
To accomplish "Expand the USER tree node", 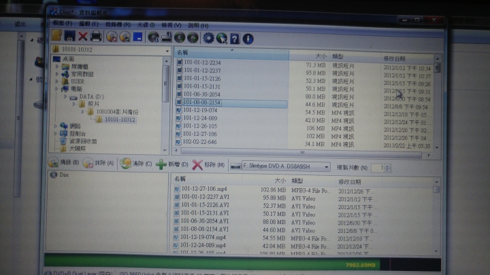I will click(x=57, y=81).
